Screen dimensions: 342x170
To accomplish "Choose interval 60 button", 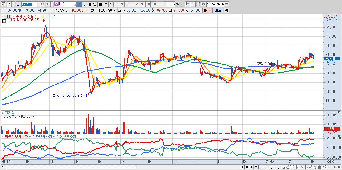I will 148,4.
